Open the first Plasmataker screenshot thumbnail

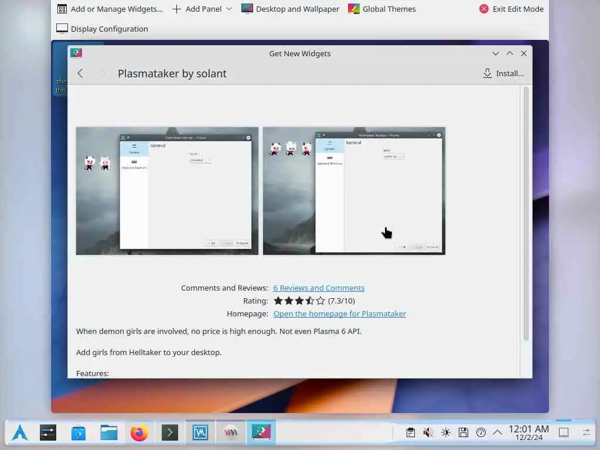[167, 191]
